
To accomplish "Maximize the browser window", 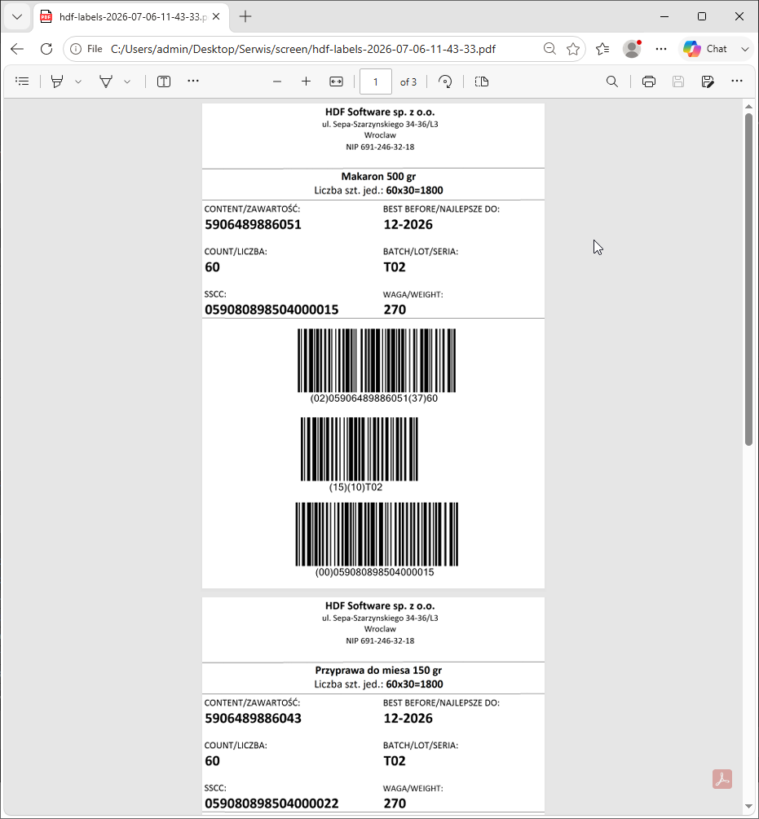I will click(x=702, y=17).
